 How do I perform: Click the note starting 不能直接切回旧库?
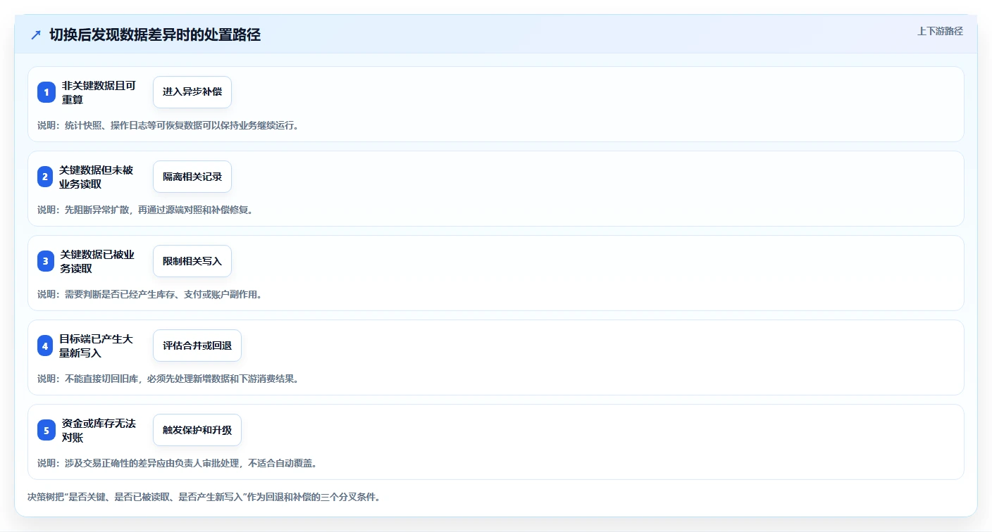coord(168,379)
